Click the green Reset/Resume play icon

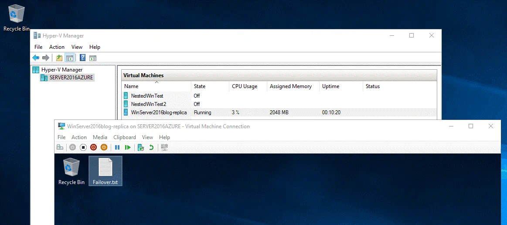coord(128,147)
